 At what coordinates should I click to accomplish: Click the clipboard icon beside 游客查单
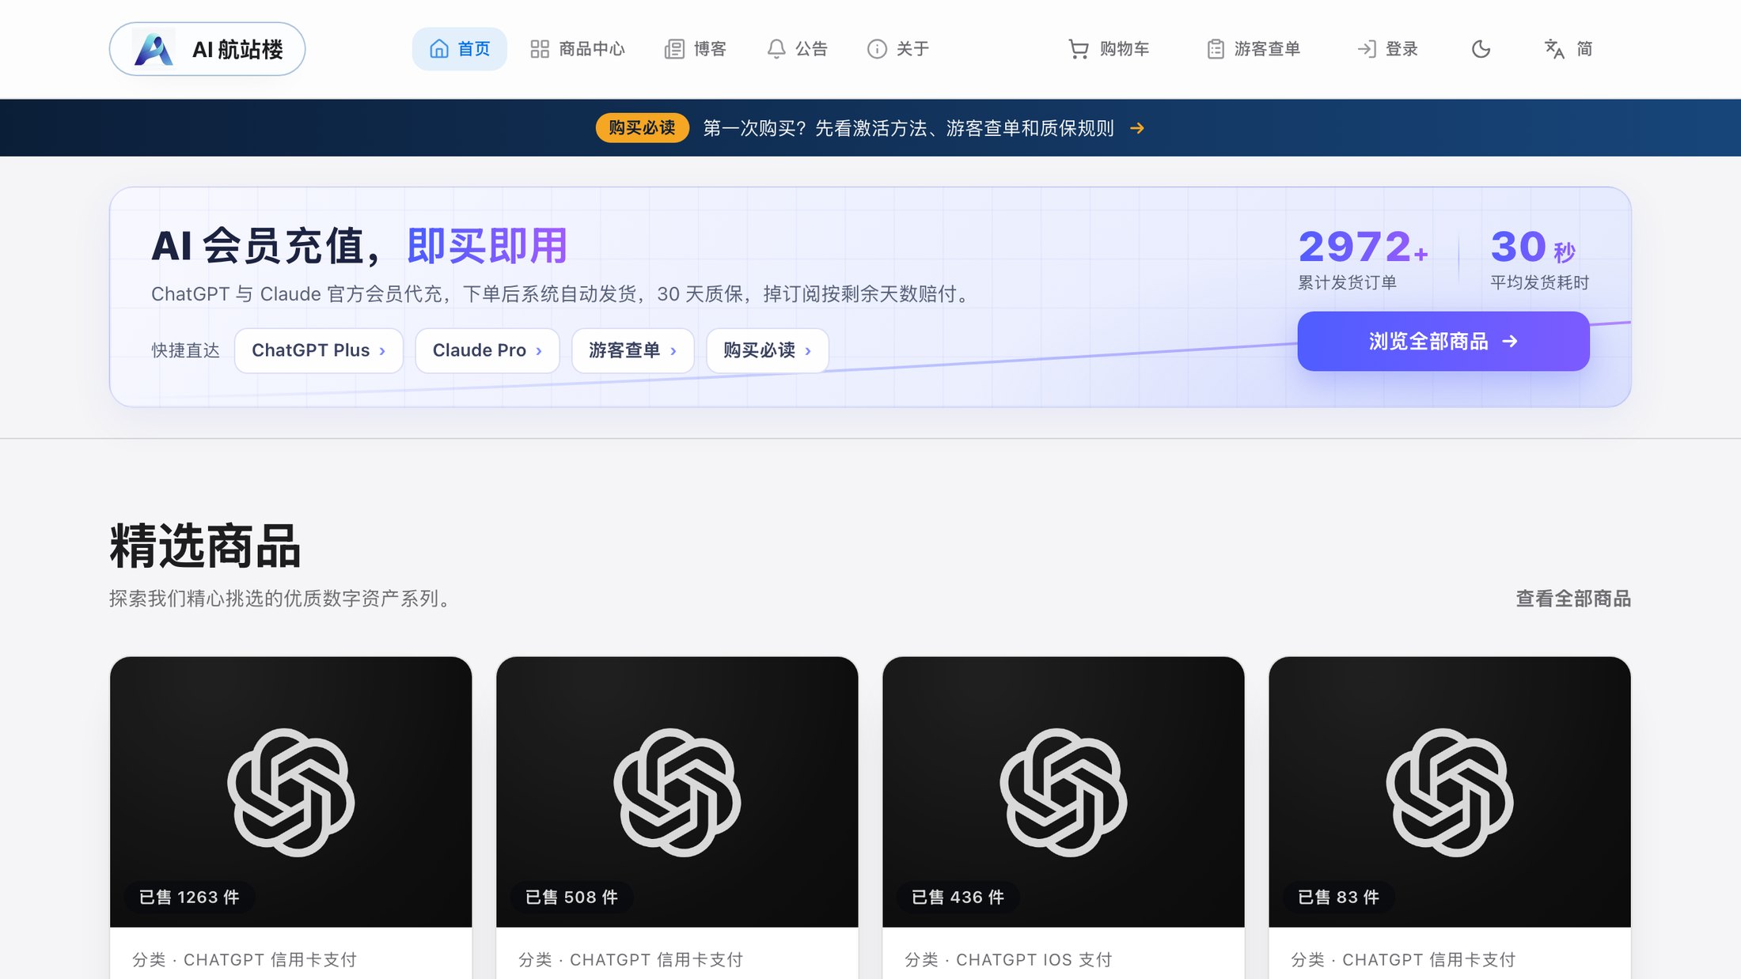point(1216,49)
